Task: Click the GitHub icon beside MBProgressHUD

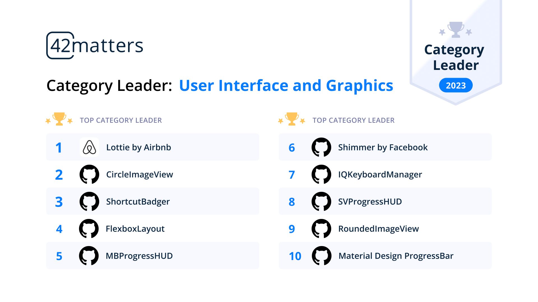Action: pos(89,256)
